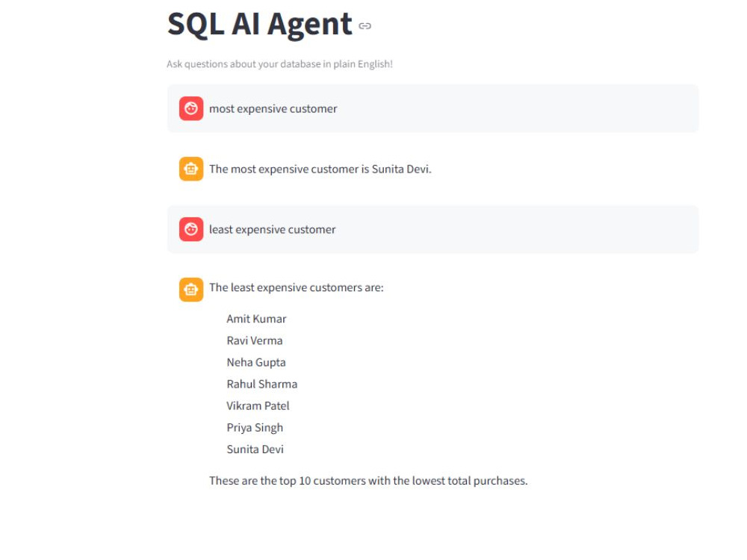Click the orange bot avatar next to Sunita Devi answer

191,169
